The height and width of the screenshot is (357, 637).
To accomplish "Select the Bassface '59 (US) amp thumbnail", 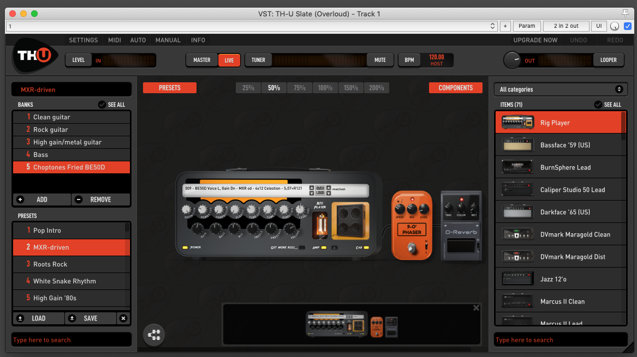I will (517, 145).
